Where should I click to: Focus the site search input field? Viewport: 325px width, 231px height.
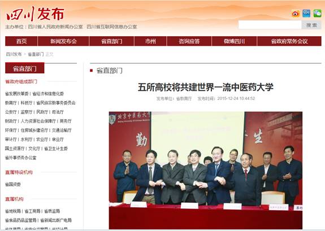270,25
